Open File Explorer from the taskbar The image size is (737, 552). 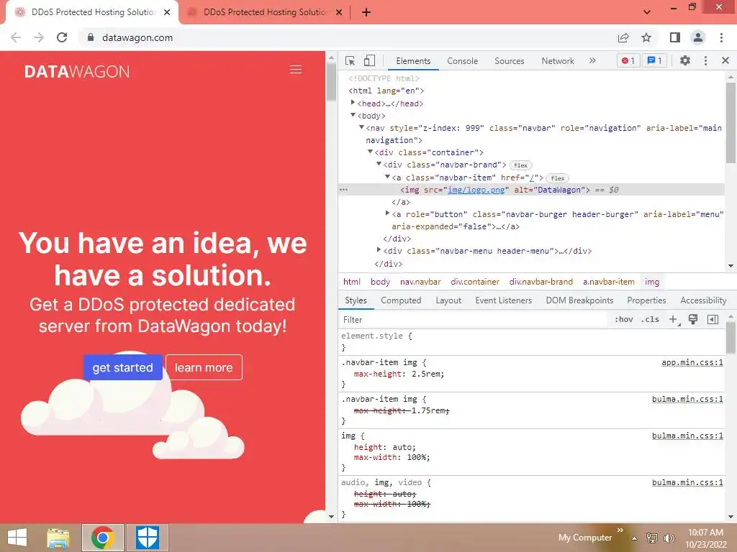click(x=58, y=538)
